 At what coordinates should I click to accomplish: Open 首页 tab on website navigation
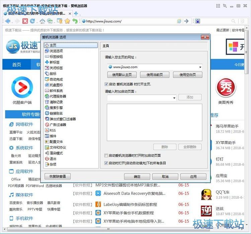coord(17,65)
